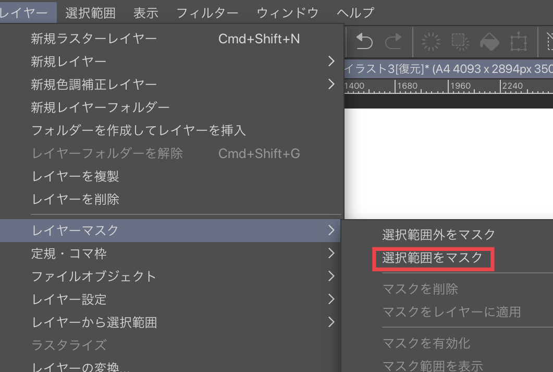Expand the 定規・コマ枠 submenu arrow
The image size is (553, 372).
[331, 253]
